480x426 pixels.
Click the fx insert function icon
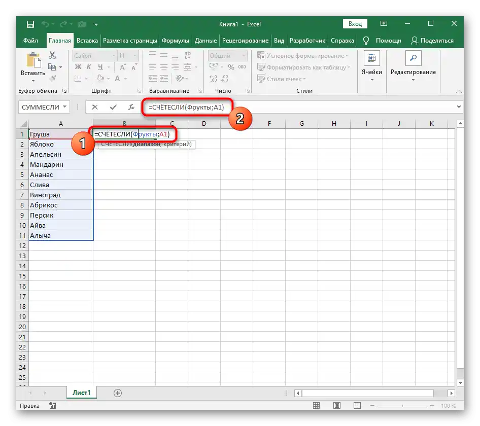(131, 107)
